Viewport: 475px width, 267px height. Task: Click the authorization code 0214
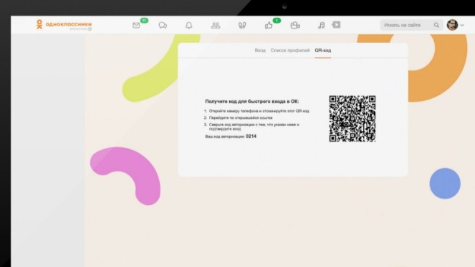coord(251,136)
